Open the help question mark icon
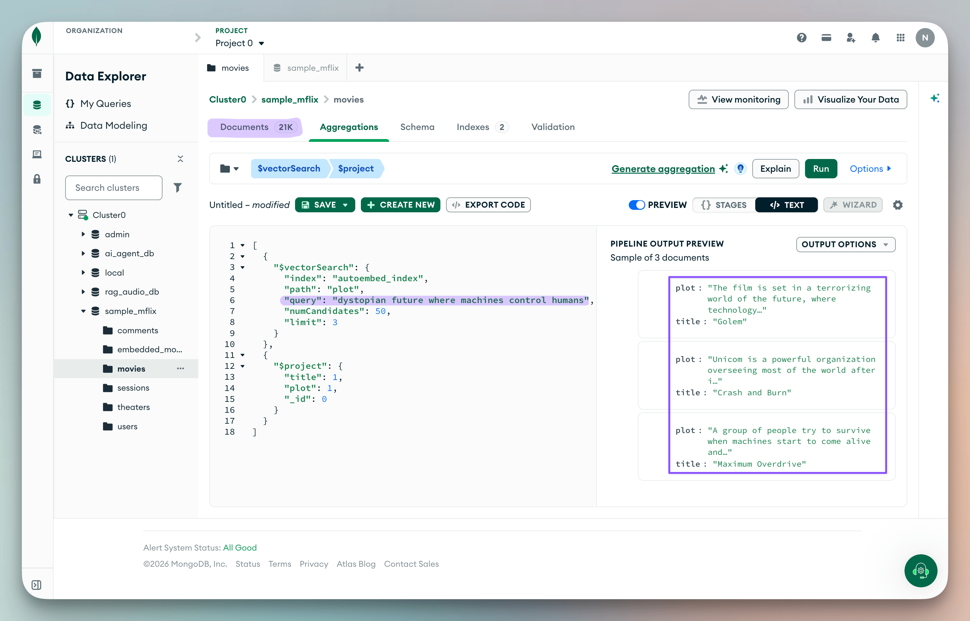Viewport: 970px width, 621px height. coord(801,38)
